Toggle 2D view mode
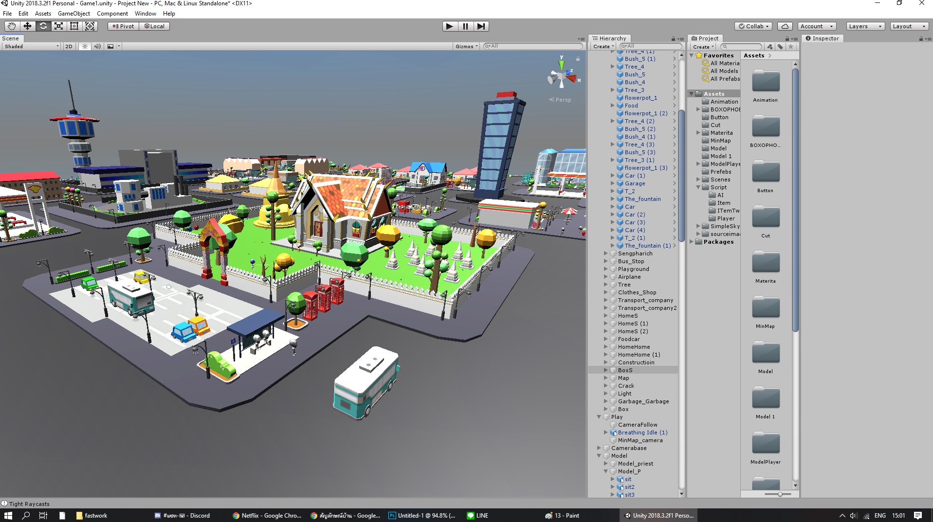This screenshot has height=522, width=933. point(69,46)
